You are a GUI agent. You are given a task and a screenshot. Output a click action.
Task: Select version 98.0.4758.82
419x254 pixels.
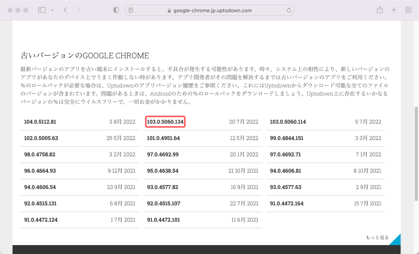(x=40, y=155)
